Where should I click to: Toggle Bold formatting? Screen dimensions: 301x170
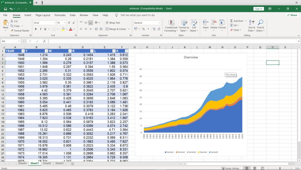click(36, 29)
